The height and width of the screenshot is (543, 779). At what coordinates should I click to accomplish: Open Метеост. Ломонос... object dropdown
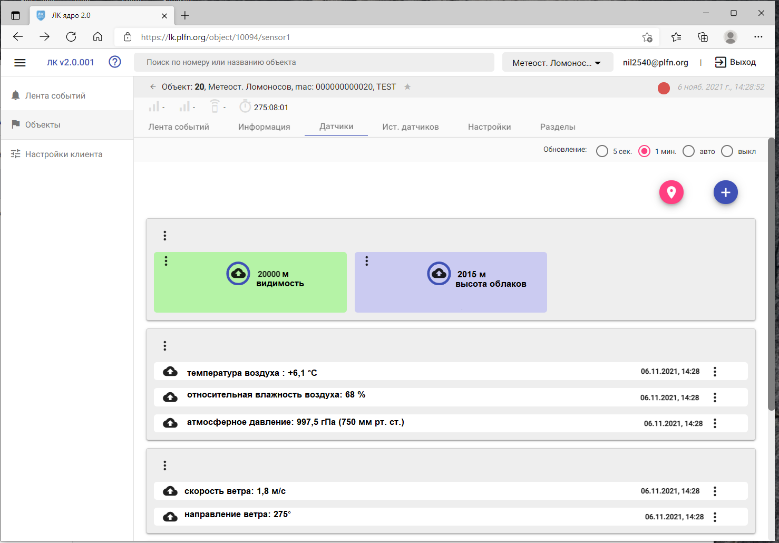557,62
